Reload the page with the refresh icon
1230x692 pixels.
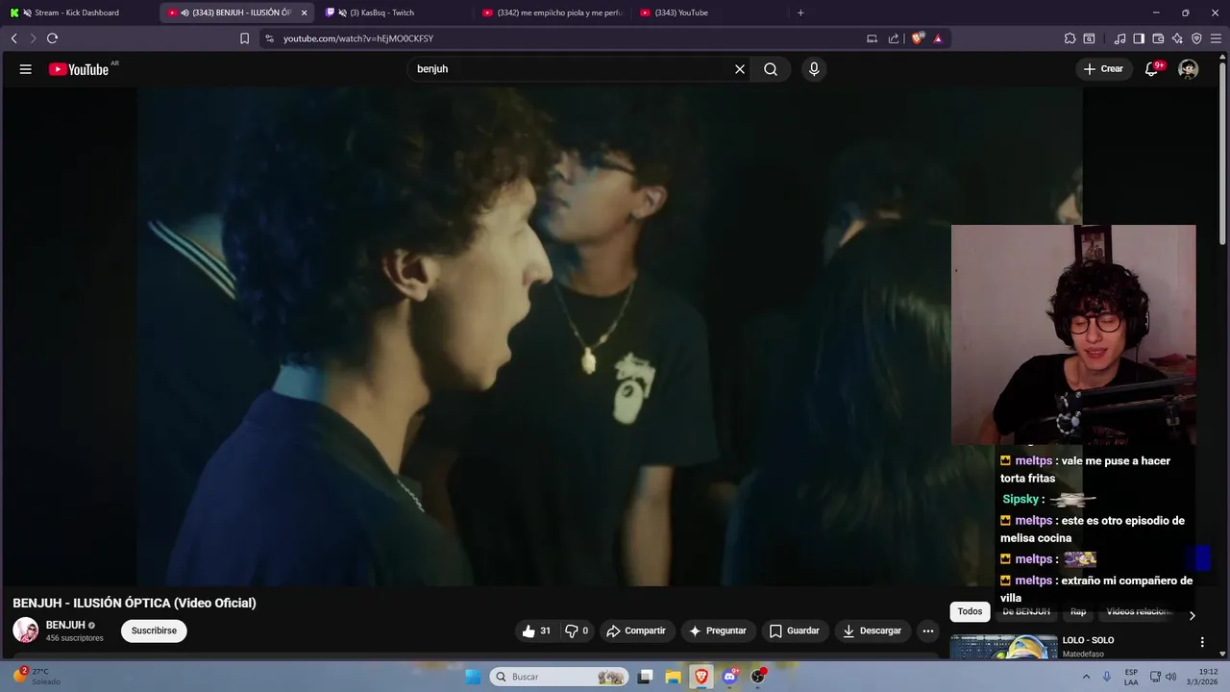pyautogui.click(x=52, y=38)
